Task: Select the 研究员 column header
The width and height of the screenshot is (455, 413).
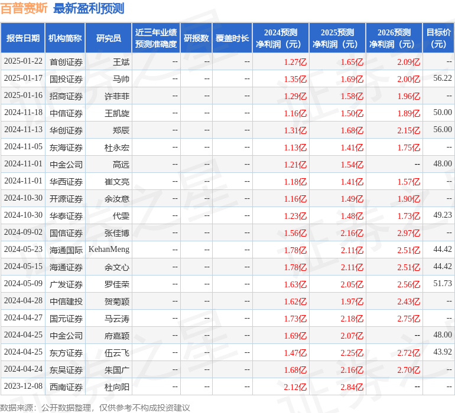Action: coord(109,38)
